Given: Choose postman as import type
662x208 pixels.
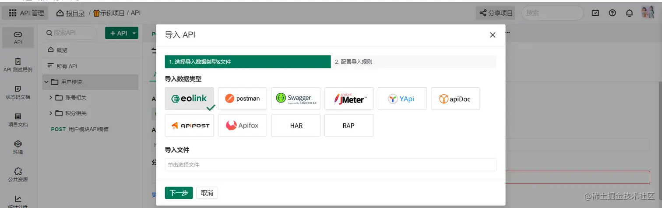Looking at the screenshot, I should pyautogui.click(x=243, y=99).
